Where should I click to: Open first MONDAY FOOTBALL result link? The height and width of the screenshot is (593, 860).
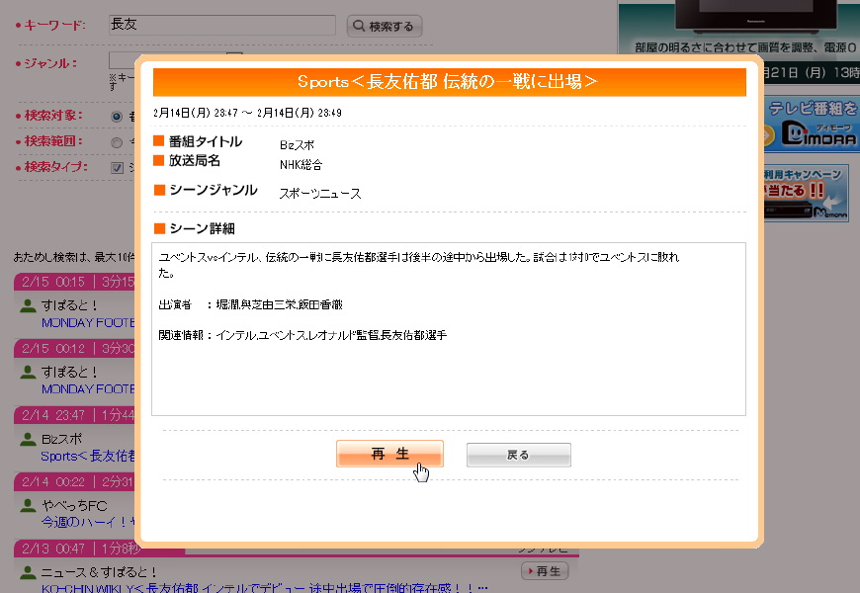coord(87,322)
